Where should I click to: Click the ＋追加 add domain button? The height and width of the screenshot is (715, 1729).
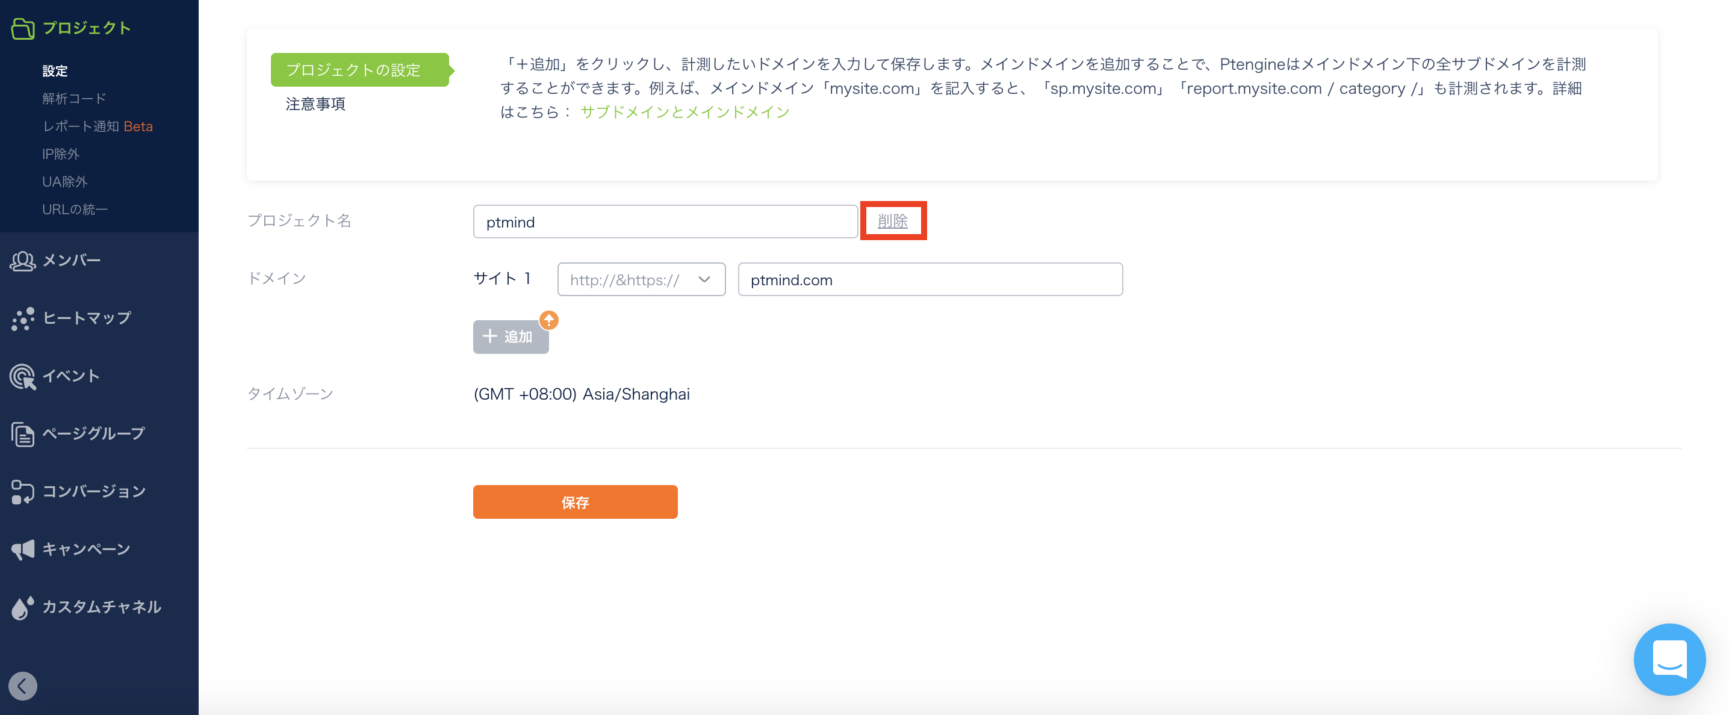coord(511,336)
